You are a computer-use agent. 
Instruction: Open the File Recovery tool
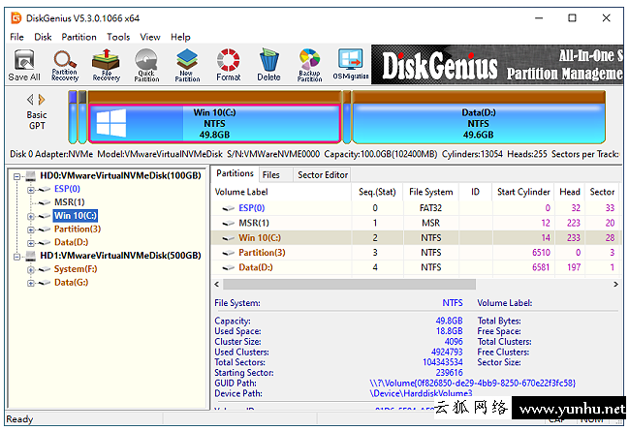(106, 65)
